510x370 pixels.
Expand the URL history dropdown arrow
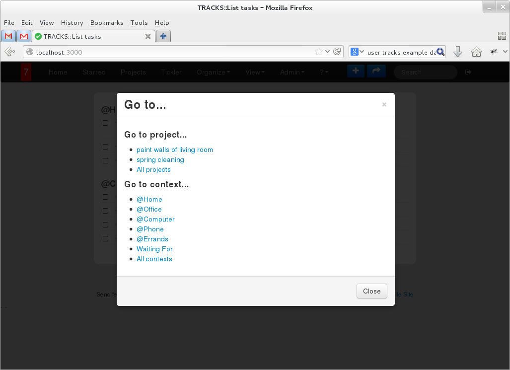pyautogui.click(x=328, y=52)
